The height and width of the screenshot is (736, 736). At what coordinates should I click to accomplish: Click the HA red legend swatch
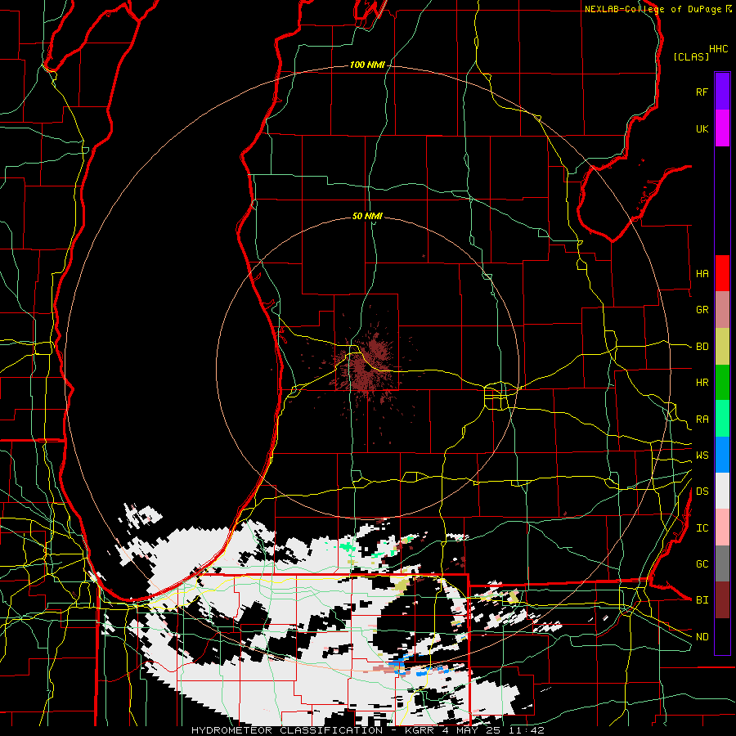point(722,273)
